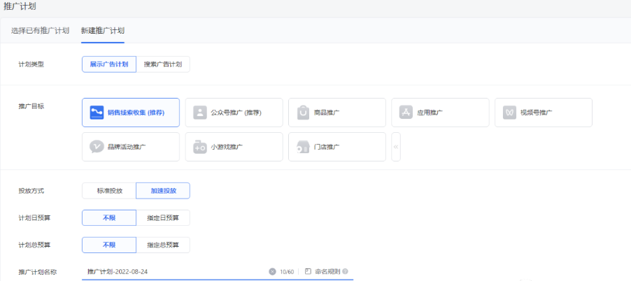Select the 视频号推广 goal card

(x=544, y=113)
